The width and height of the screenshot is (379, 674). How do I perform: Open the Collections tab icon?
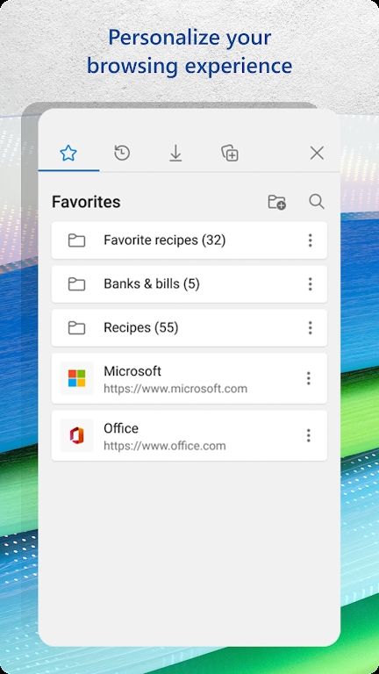(230, 153)
